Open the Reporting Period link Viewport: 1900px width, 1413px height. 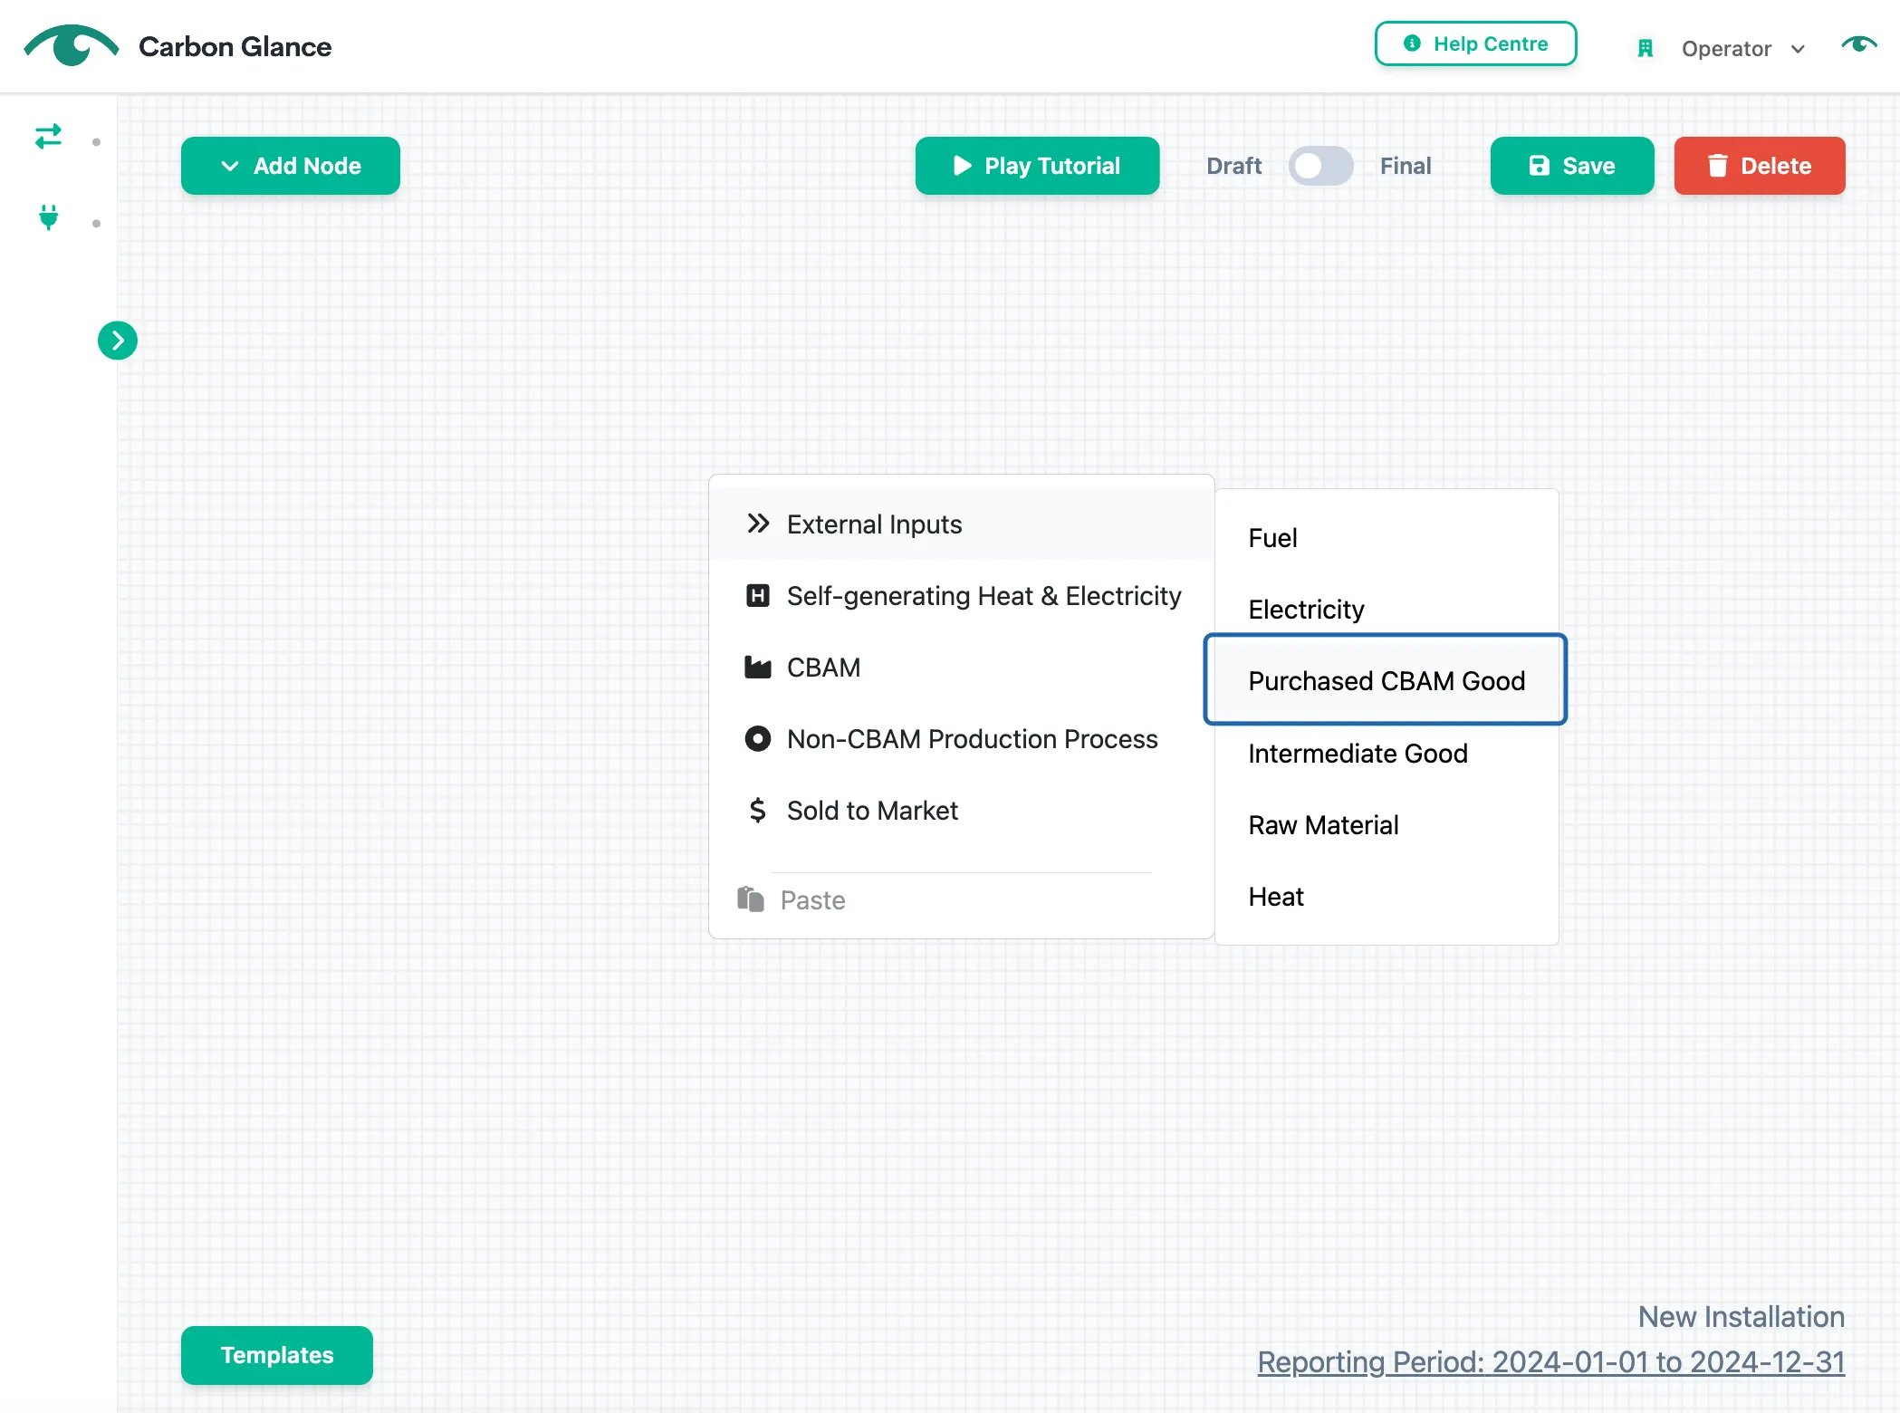[1551, 1361]
